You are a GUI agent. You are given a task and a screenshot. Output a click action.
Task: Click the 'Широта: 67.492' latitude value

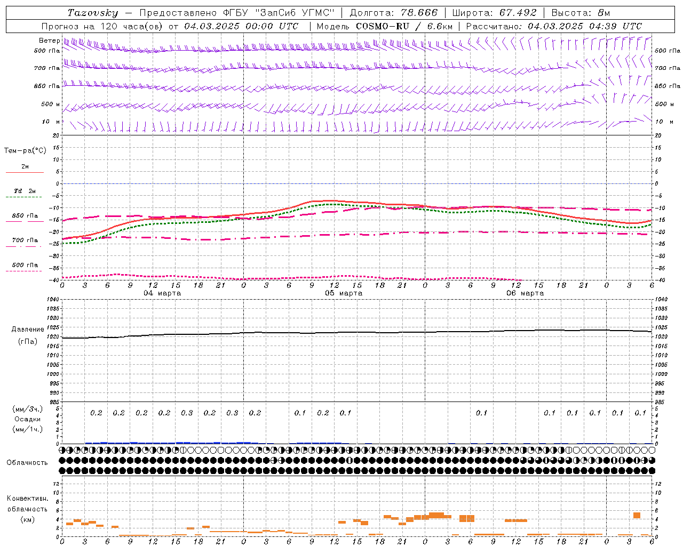tap(494, 13)
